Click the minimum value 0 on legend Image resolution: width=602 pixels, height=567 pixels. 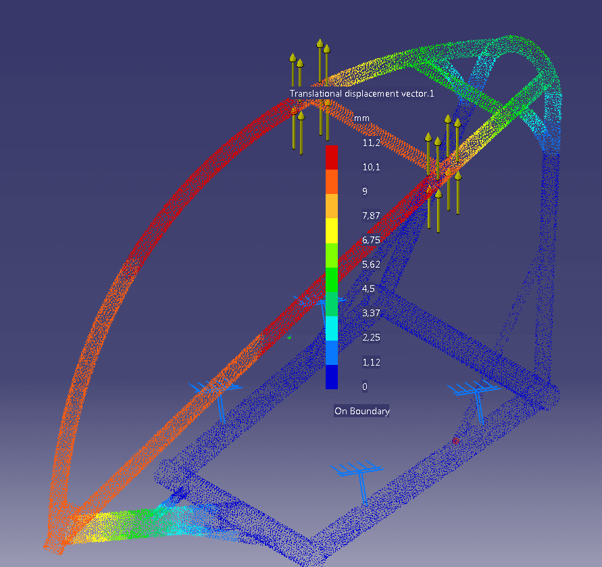[x=366, y=387]
